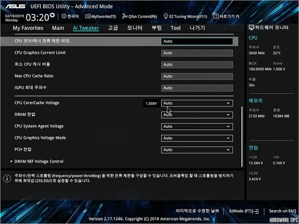This screenshot has height=224, width=299.
Task: Go to the 모니터 tab
Action: coord(135,28)
